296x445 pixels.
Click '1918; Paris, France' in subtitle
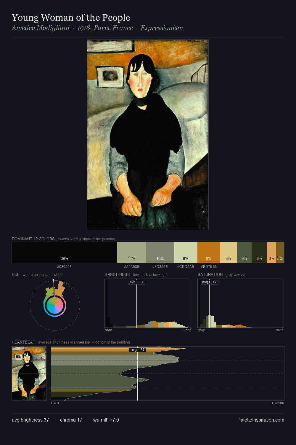[x=105, y=28]
